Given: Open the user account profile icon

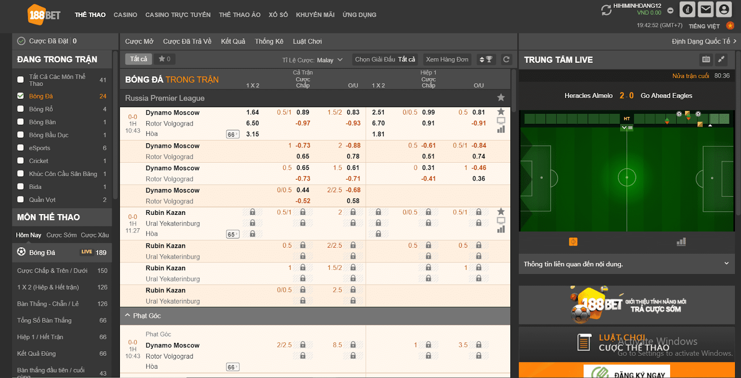Looking at the screenshot, I should (723, 9).
